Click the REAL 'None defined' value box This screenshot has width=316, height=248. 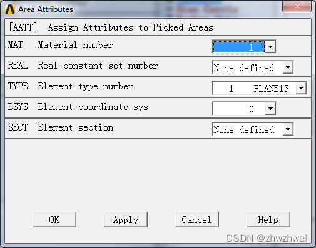247,67
